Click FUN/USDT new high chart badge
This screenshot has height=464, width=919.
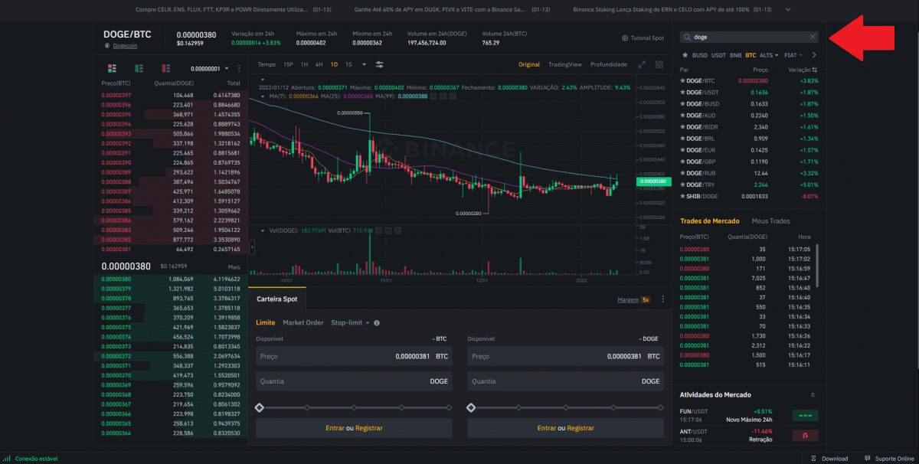pyautogui.click(x=805, y=416)
